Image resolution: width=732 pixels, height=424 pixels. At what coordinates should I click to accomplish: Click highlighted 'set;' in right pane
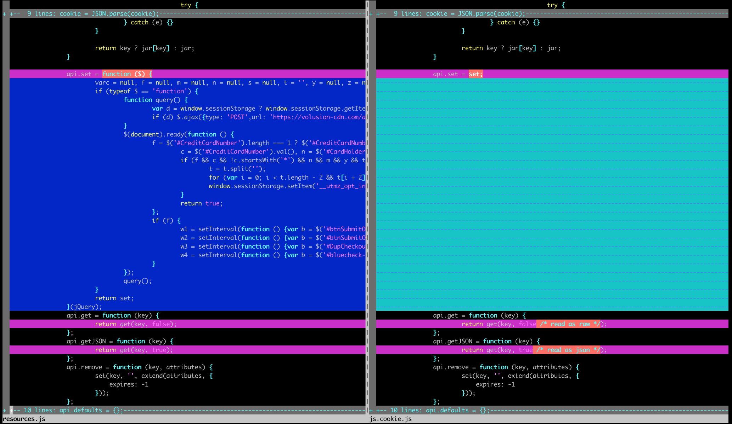click(475, 74)
